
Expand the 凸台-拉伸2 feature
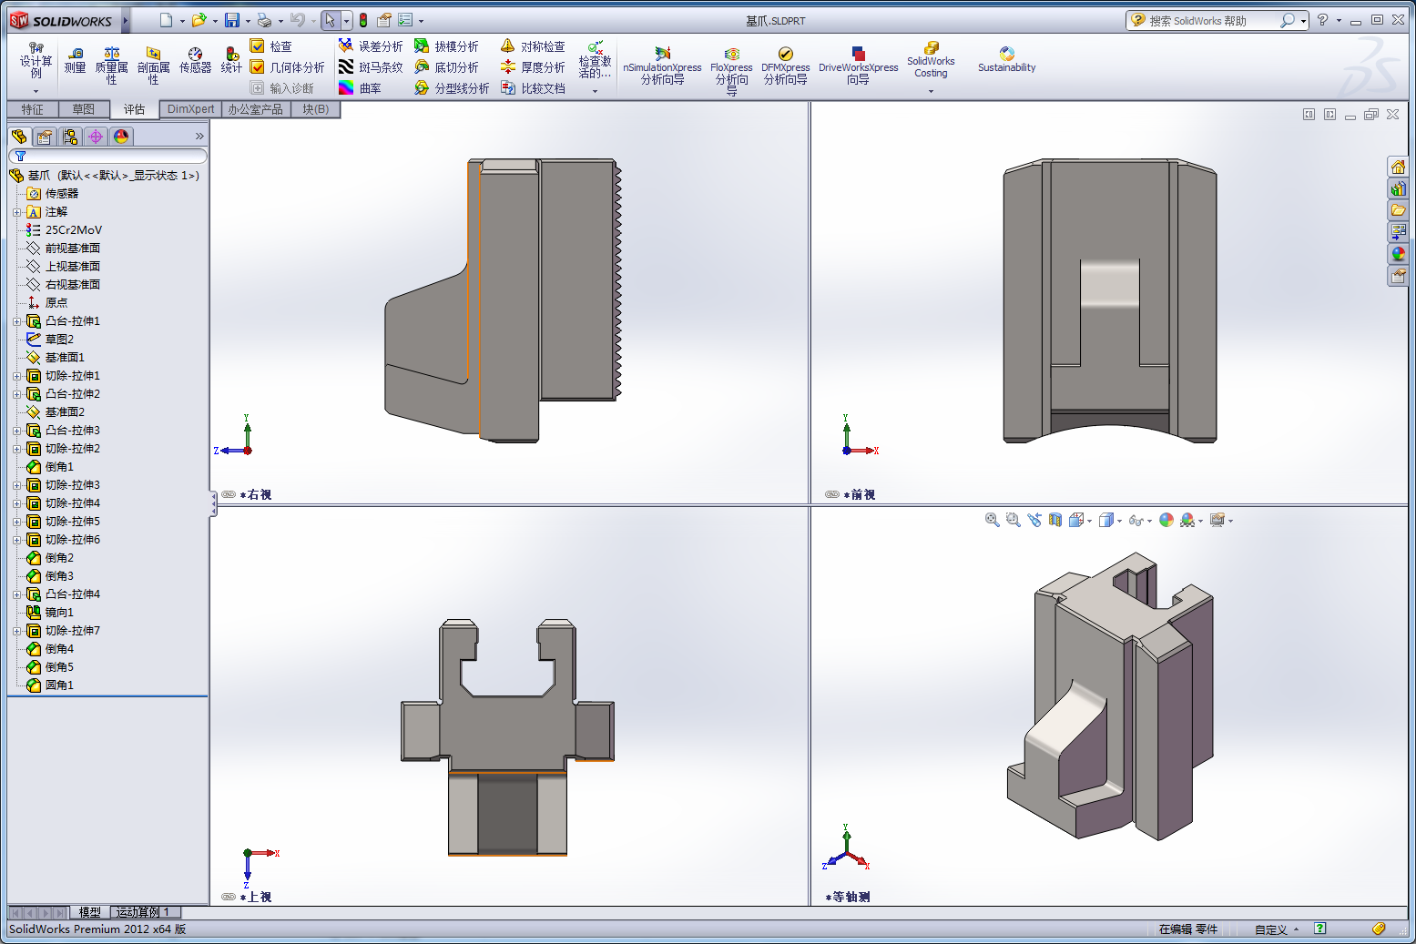coord(16,394)
